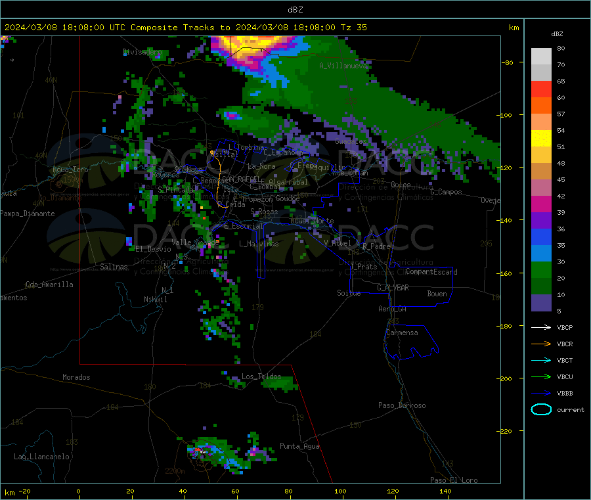Click the 'R_Padre' map label
The height and width of the screenshot is (500, 591).
click(x=376, y=246)
